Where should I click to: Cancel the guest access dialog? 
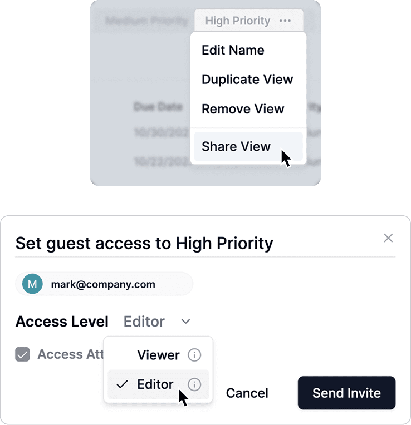point(247,393)
